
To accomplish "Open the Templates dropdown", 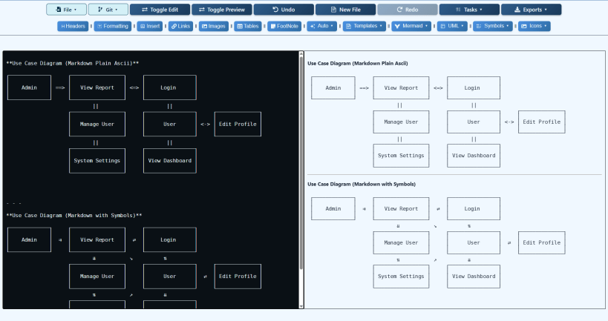I will pos(364,26).
